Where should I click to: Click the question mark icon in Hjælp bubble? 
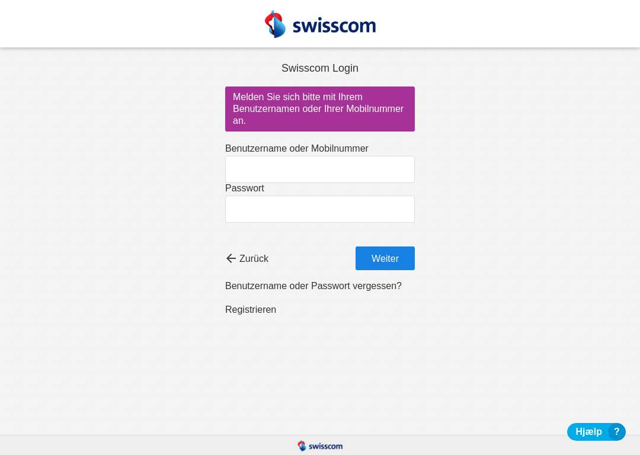coord(616,432)
